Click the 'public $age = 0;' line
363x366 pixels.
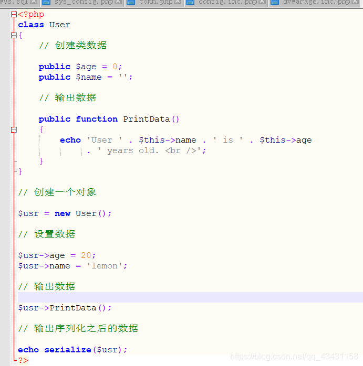[x=80, y=67]
